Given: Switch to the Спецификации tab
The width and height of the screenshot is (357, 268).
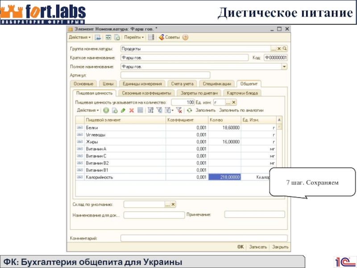Looking at the screenshot, I should (217, 84).
